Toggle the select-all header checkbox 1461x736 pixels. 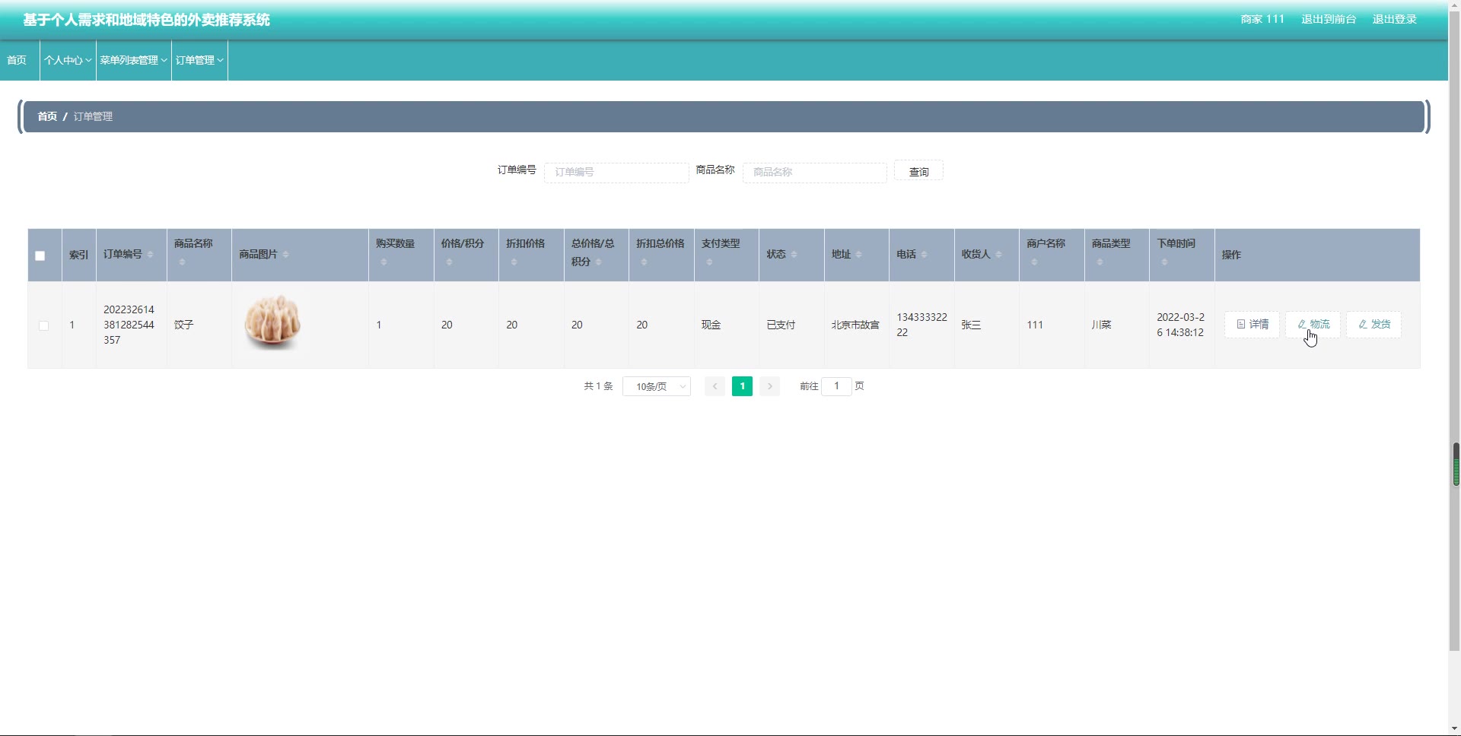coord(40,256)
